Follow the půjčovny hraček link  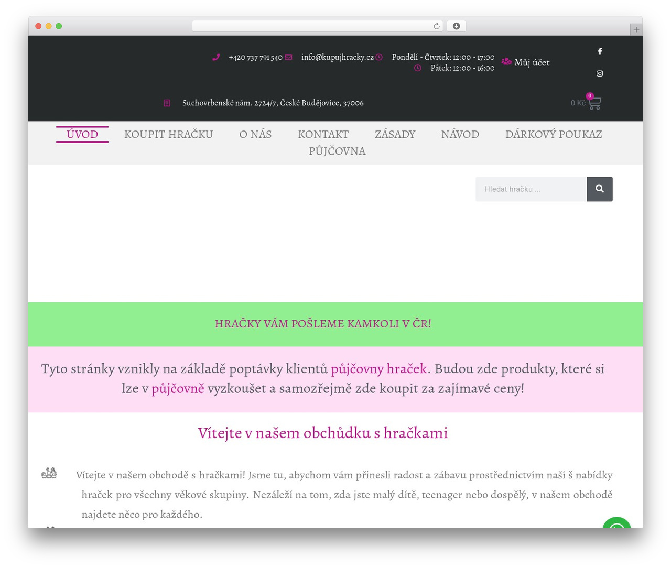click(379, 369)
